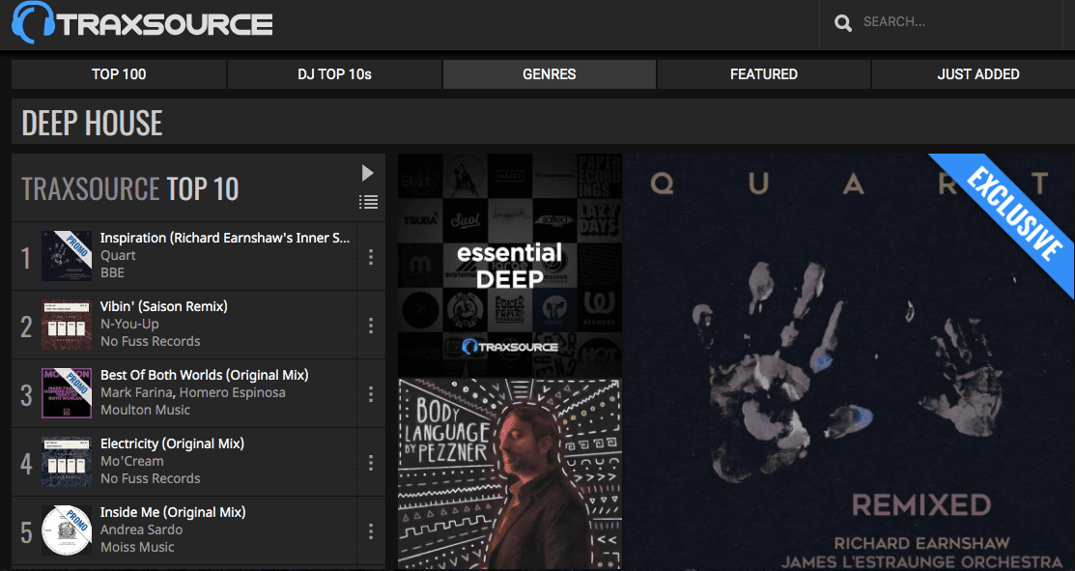Open the Vibin' (Saison Remix) track
This screenshot has height=571, width=1075.
point(164,306)
